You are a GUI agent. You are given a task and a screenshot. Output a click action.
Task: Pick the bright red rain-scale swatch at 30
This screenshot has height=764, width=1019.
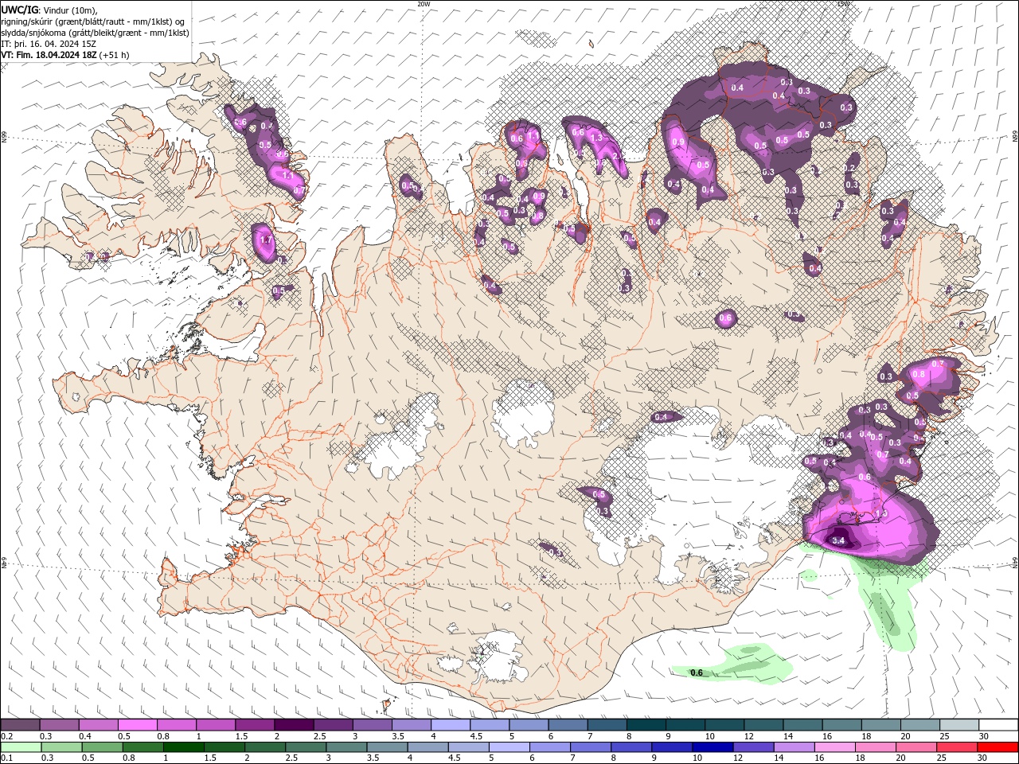click(998, 747)
